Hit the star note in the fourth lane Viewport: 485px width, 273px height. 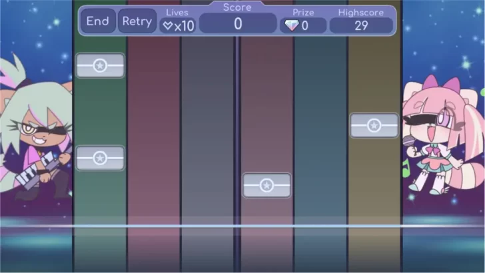pyautogui.click(x=266, y=185)
